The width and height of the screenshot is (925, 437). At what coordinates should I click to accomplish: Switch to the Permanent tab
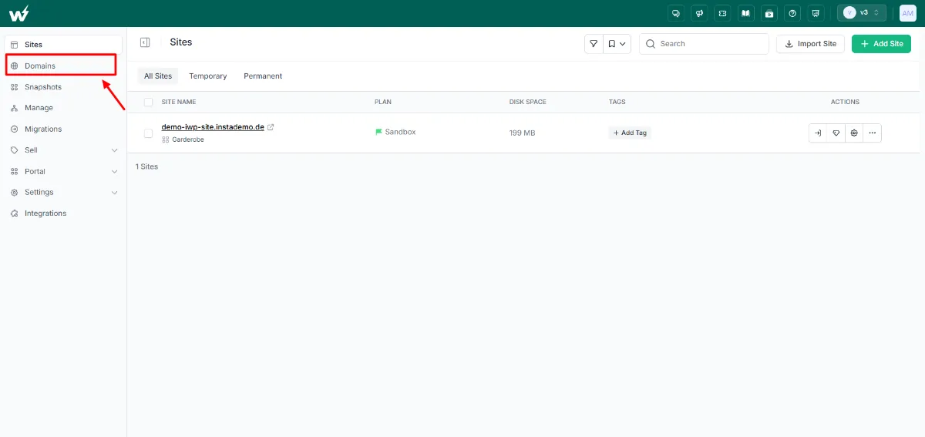(263, 76)
